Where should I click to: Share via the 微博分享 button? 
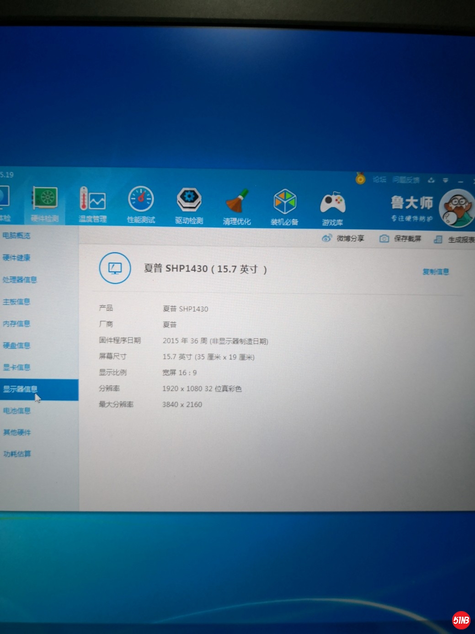344,238
